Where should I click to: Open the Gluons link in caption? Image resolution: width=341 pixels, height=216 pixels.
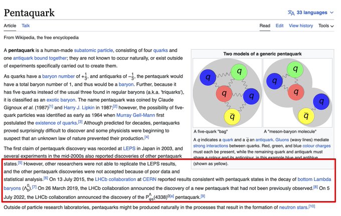point(282,140)
